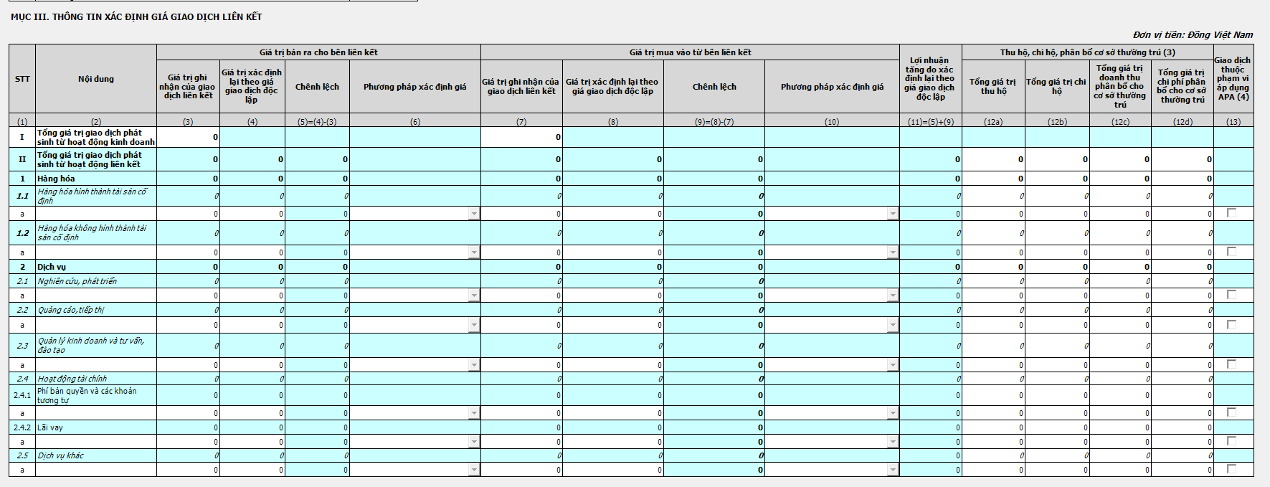Screen dimensions: 1270x487
Task: Expand sales pricing method dropdown below row 1.2
Action: tap(474, 252)
